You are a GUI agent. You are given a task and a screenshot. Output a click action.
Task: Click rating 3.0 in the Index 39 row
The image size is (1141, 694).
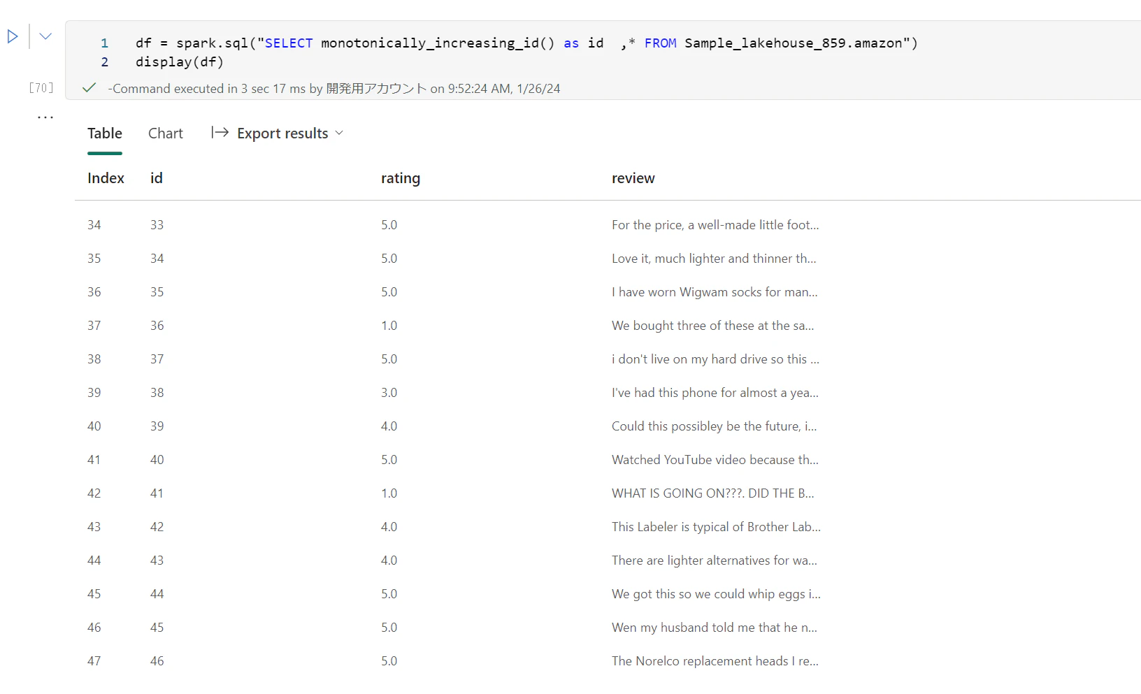click(389, 393)
